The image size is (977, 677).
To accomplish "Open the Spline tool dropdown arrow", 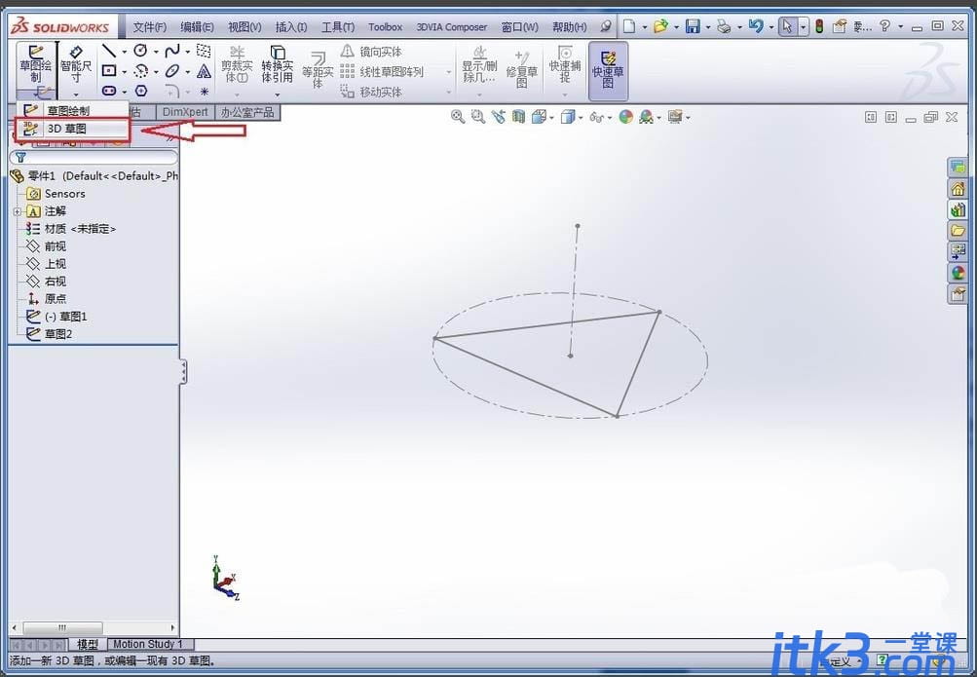I will (x=188, y=52).
